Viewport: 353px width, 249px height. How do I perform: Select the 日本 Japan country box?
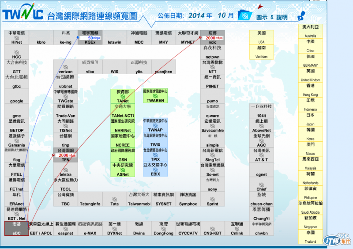pyautogui.click(x=311, y=120)
